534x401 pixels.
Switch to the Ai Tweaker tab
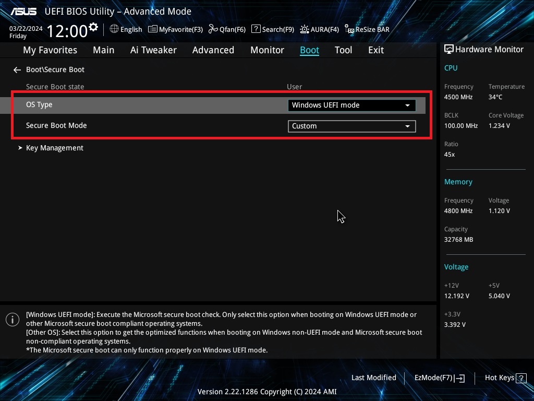point(153,50)
